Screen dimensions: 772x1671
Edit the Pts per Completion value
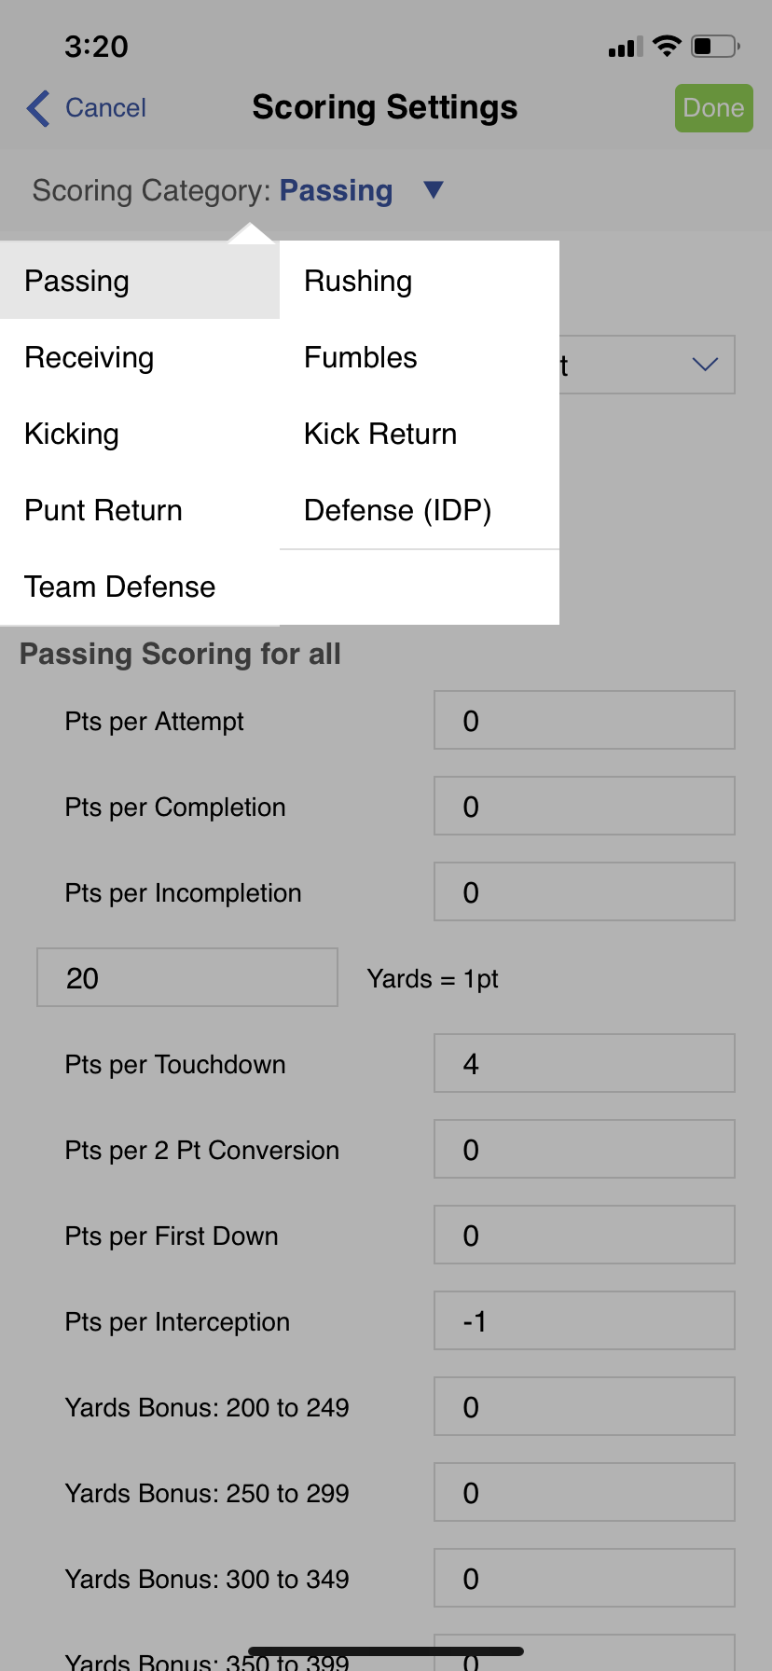(584, 806)
